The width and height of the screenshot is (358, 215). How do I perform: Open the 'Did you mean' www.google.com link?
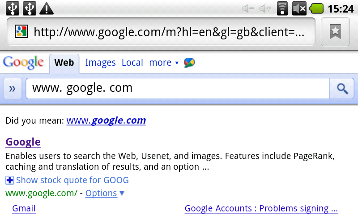106,120
